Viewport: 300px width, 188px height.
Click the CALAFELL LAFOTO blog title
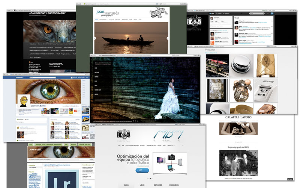(238, 117)
